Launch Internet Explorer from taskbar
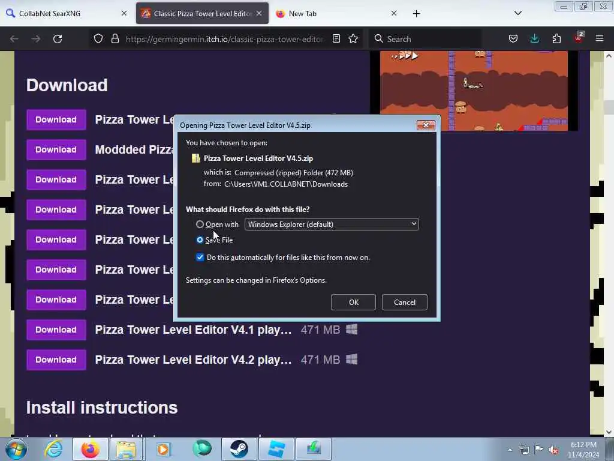This screenshot has height=461, width=614. pos(53,449)
